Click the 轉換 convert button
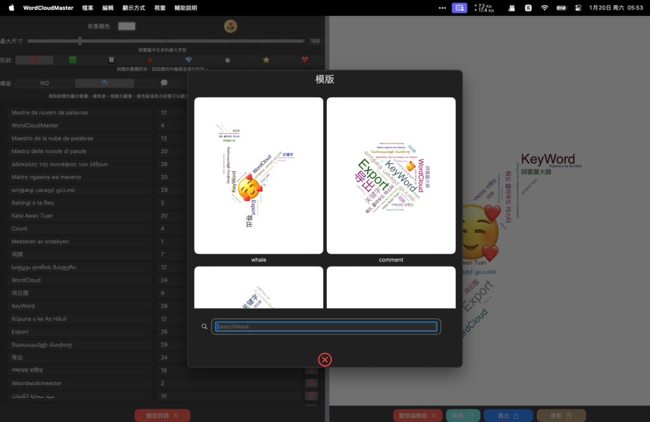This screenshot has height=422, width=650. [x=463, y=416]
